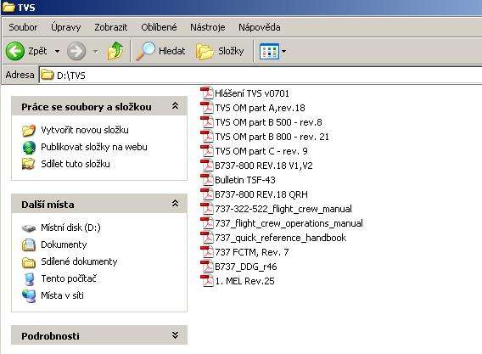Click the disk drive icon beside Místní disk
This screenshot has width=482, height=354.
pos(29,228)
